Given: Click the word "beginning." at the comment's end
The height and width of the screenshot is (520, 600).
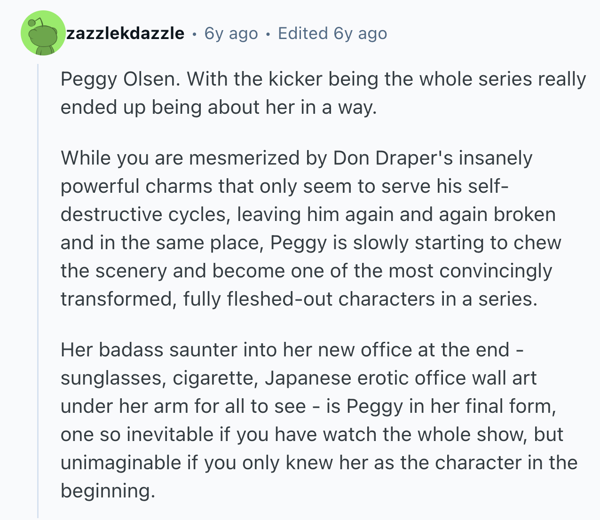Looking at the screenshot, I should [108, 492].
